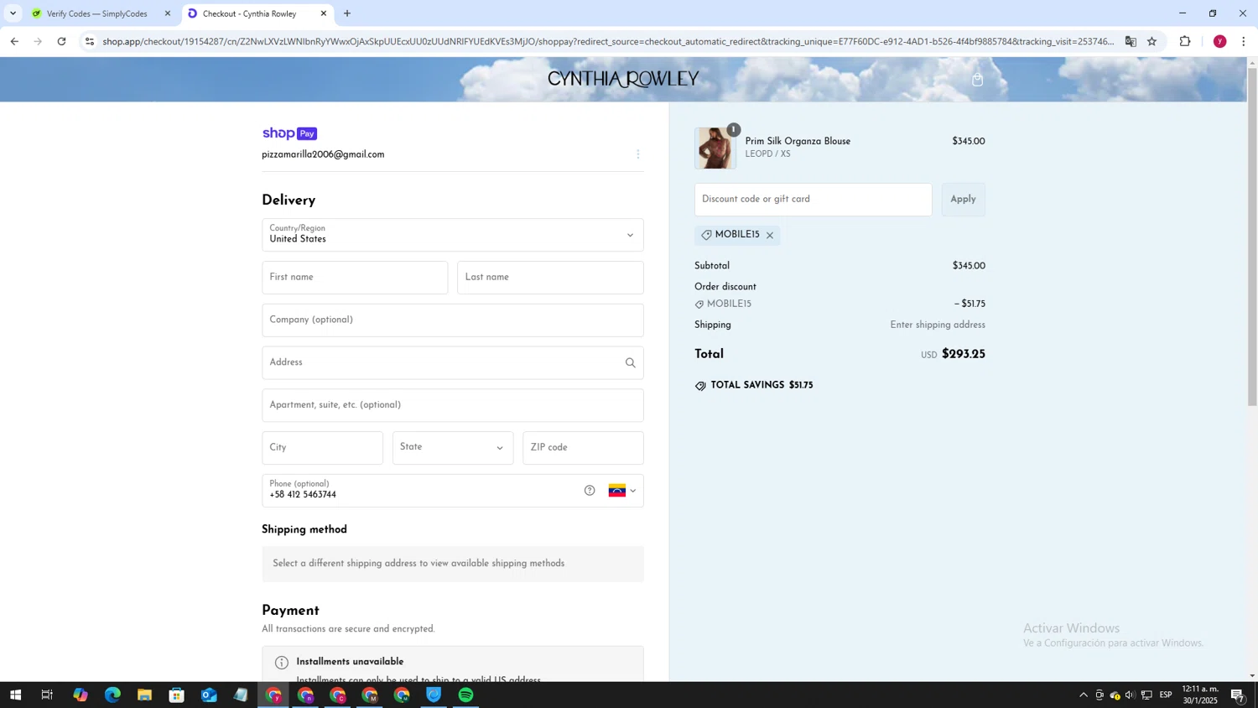
Task: Open Spotify from the taskbar
Action: pos(466,695)
